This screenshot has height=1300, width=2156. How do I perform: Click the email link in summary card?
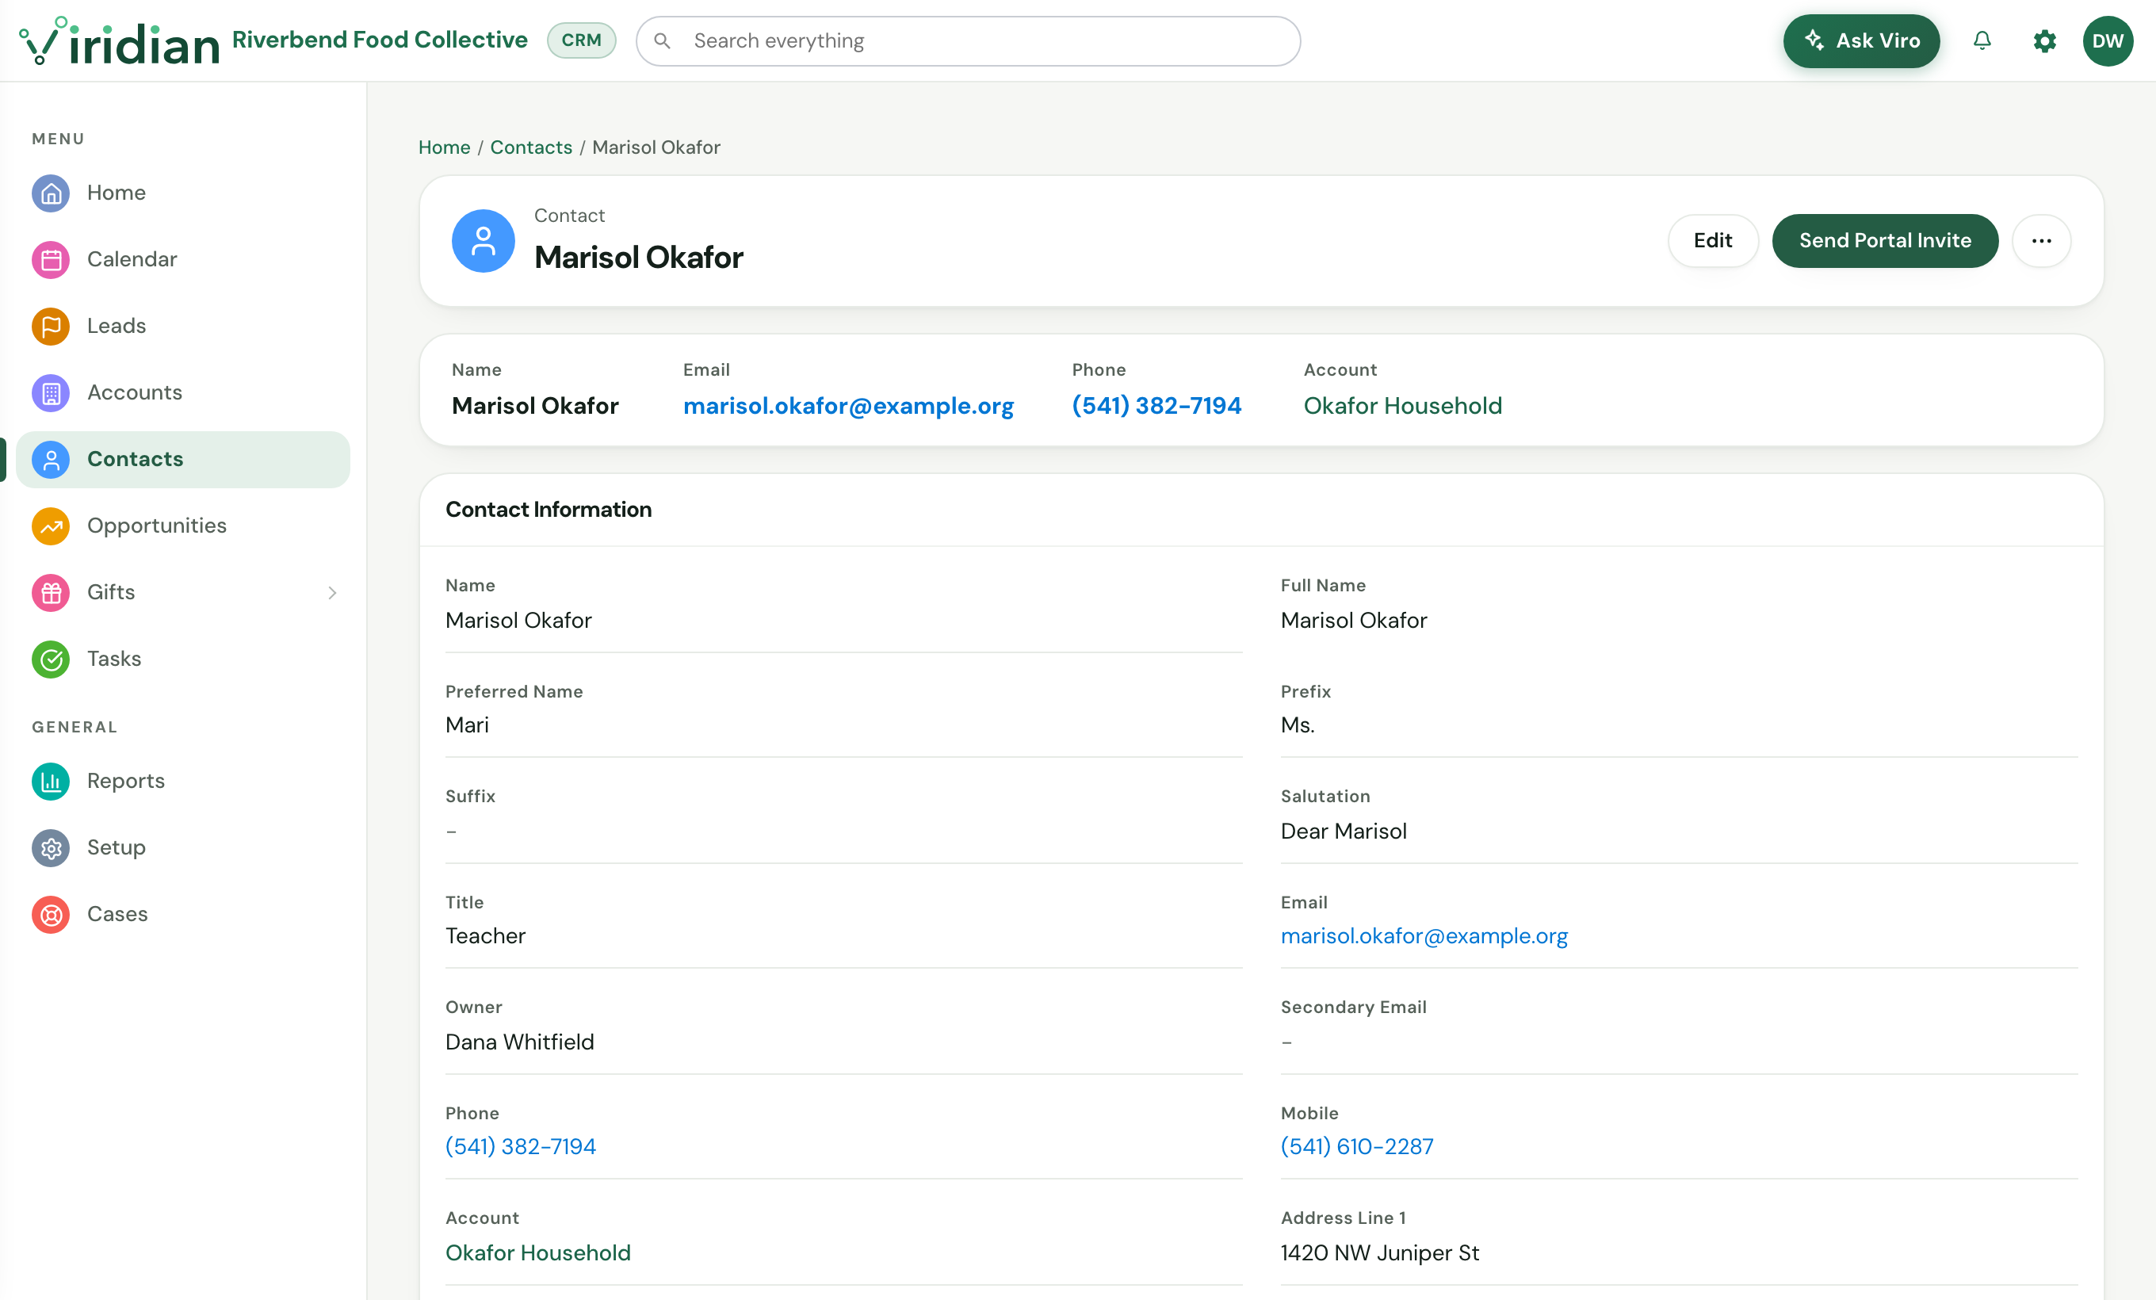point(848,406)
